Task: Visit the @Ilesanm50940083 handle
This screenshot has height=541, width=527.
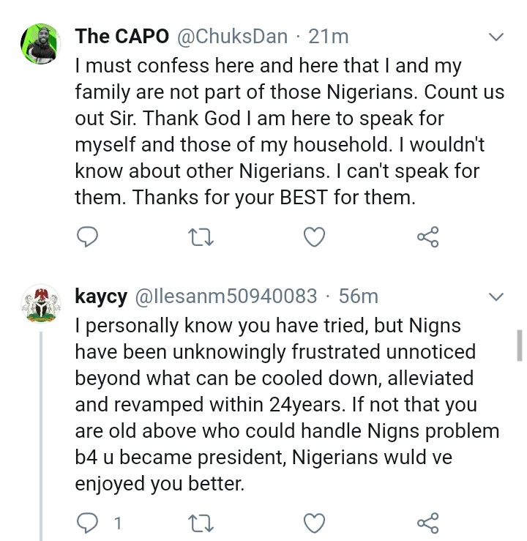Action: point(225,296)
